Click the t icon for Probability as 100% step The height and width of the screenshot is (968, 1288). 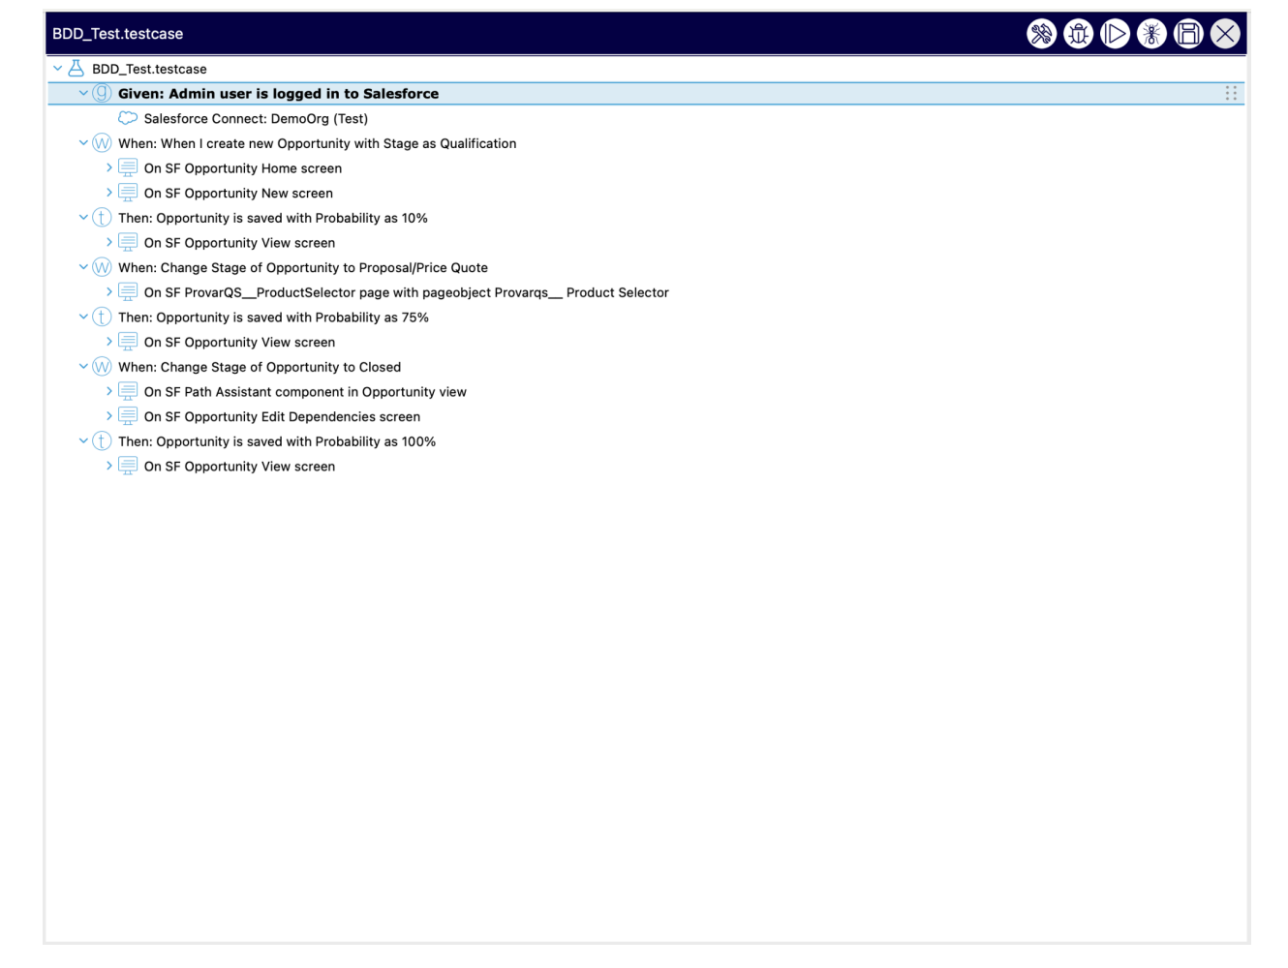102,441
